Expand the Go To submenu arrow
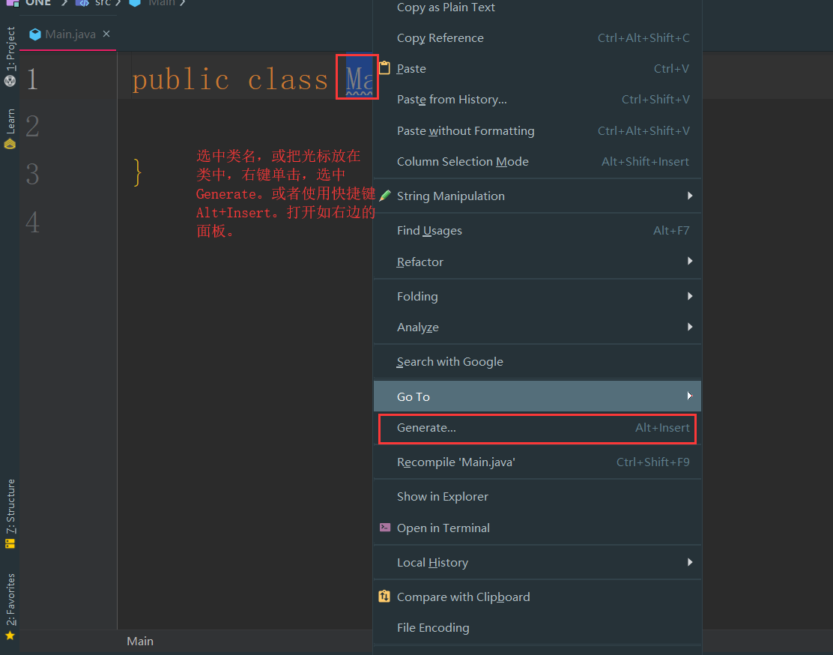 tap(689, 396)
